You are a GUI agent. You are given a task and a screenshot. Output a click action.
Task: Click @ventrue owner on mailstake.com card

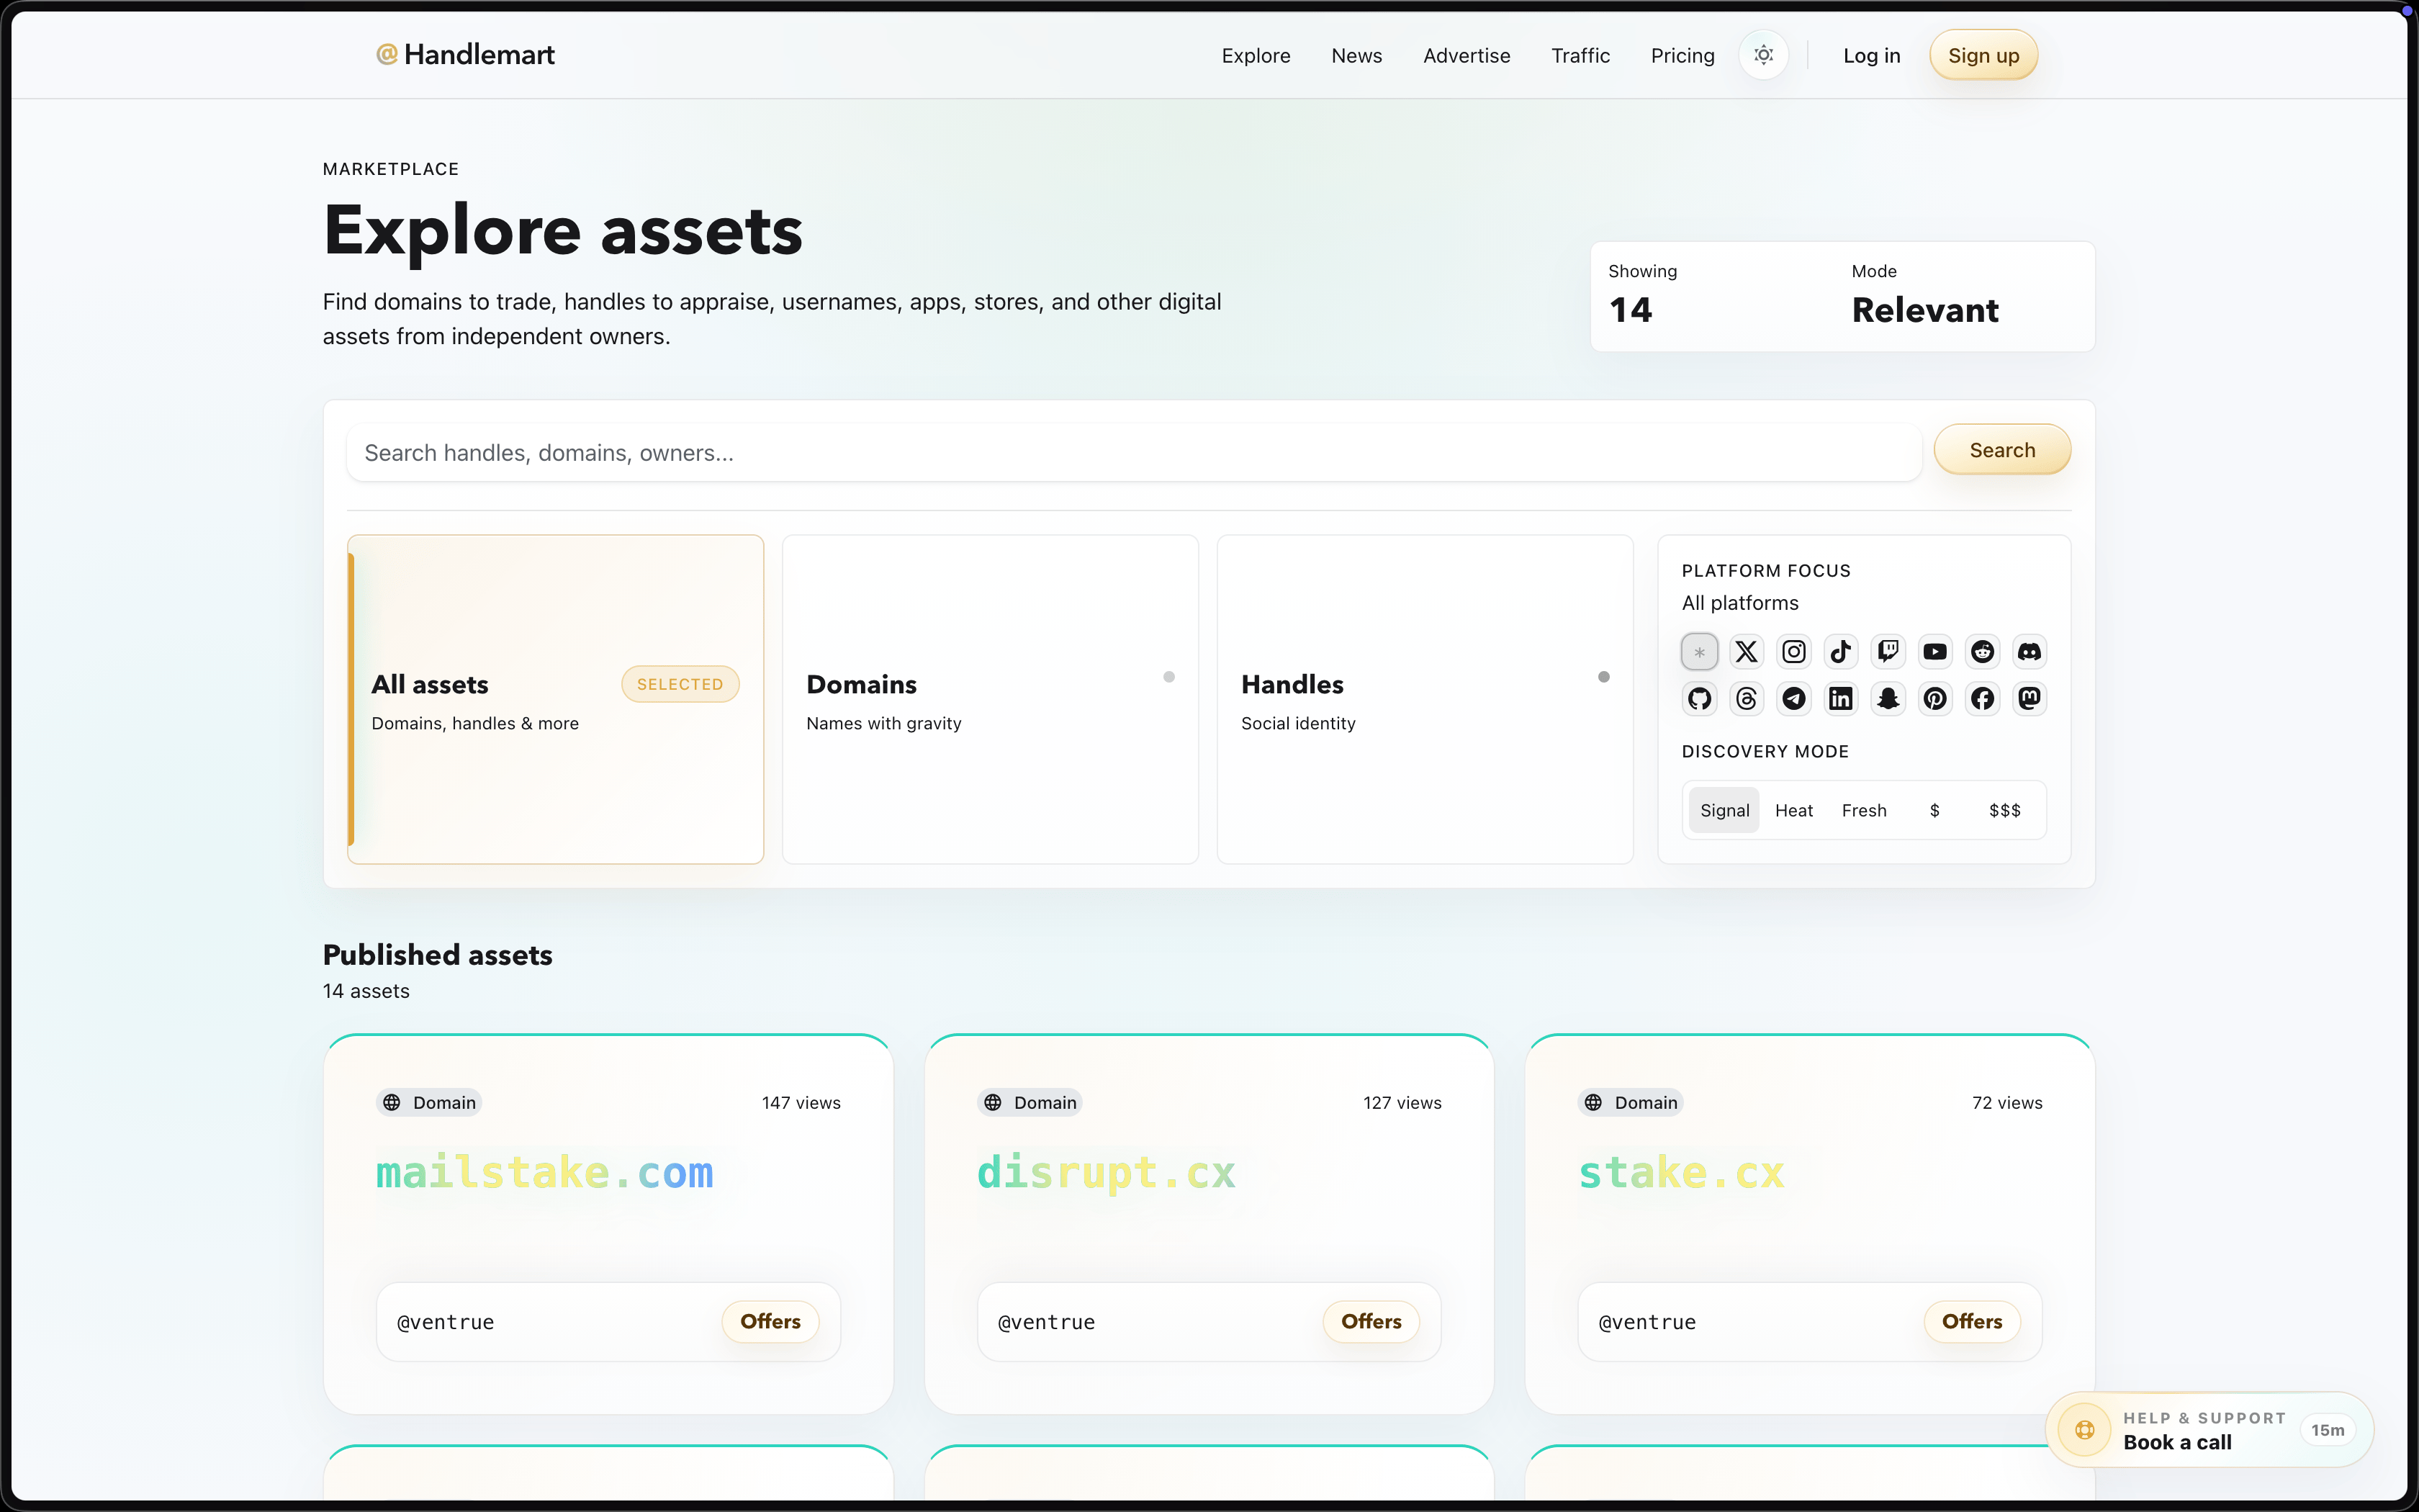446,1322
